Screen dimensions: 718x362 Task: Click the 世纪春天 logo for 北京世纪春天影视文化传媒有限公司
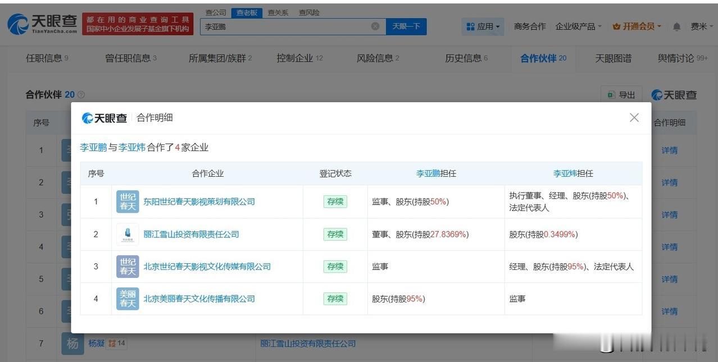click(128, 266)
